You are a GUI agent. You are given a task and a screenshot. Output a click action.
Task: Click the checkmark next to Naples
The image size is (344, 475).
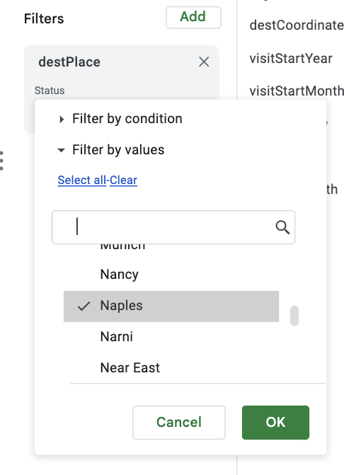pos(84,306)
